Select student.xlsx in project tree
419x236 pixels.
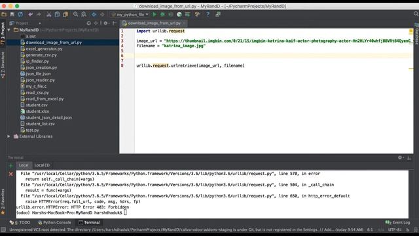click(x=35, y=111)
